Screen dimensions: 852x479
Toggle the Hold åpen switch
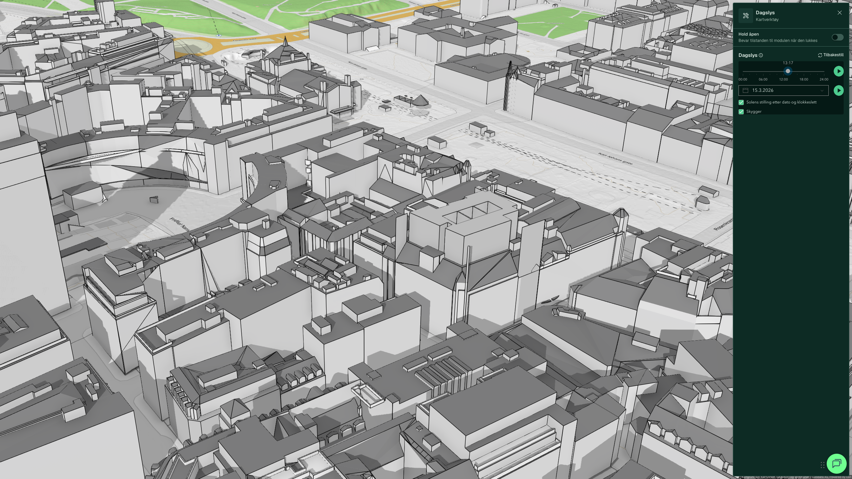[837, 37]
